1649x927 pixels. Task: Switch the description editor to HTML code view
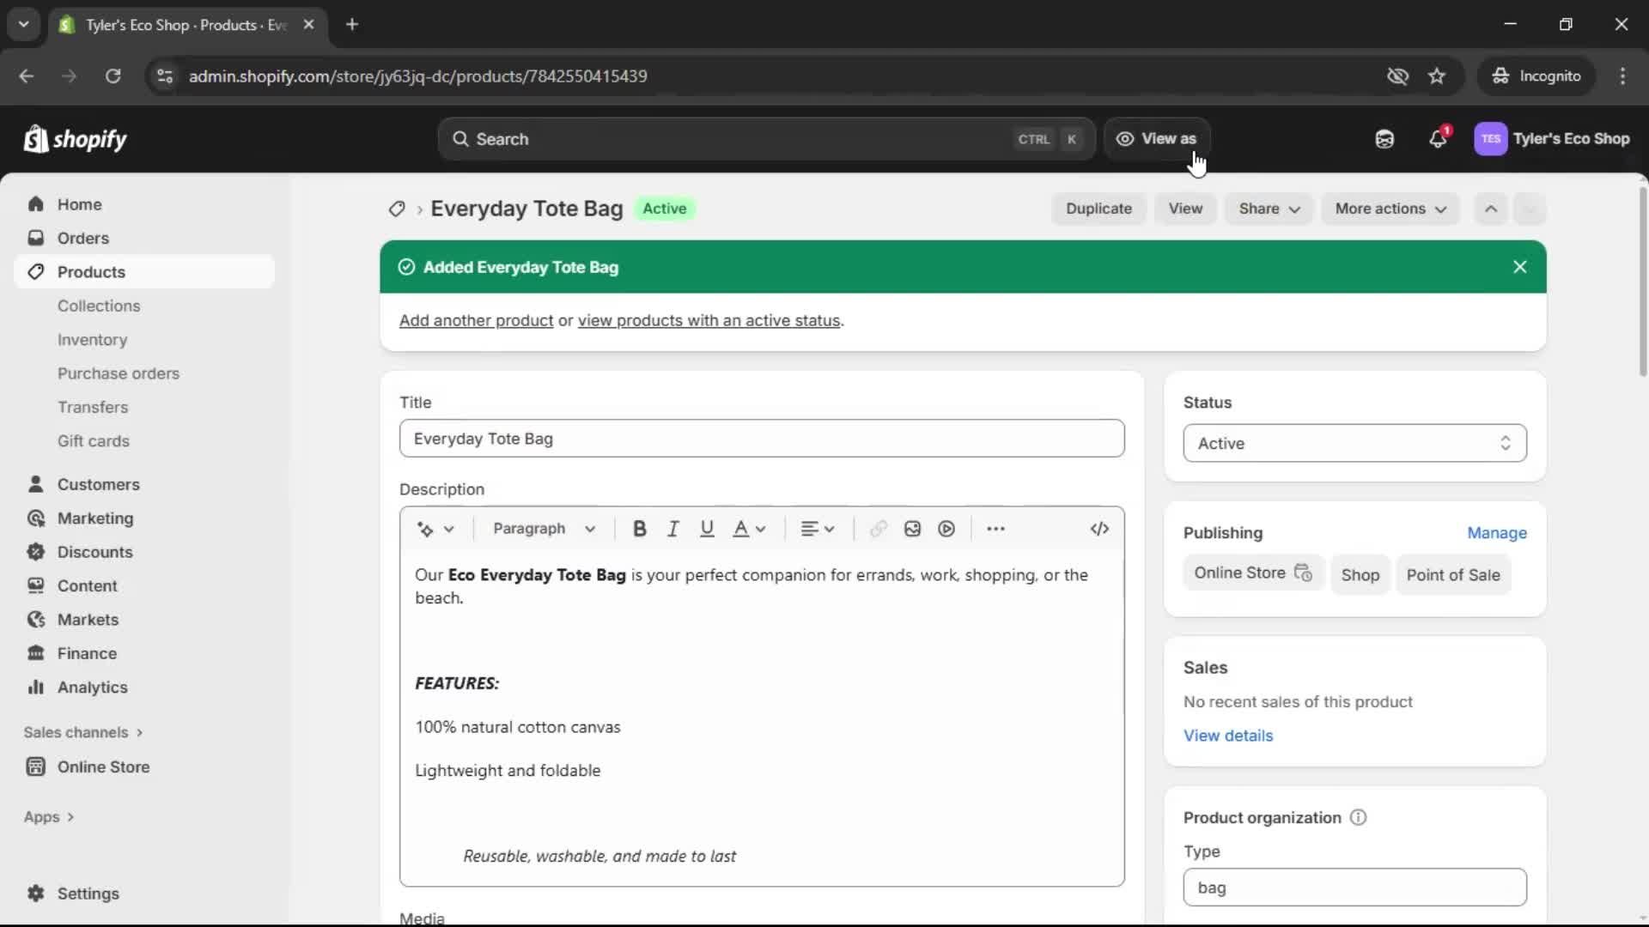[x=1100, y=529]
